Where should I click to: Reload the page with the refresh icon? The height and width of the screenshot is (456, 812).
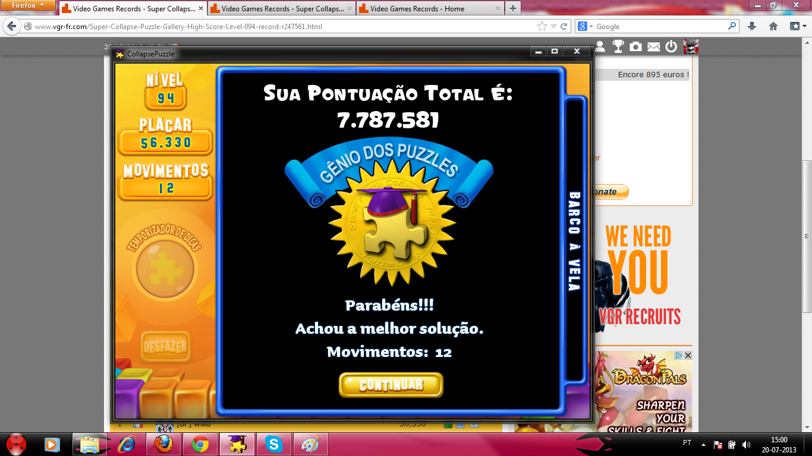[564, 26]
